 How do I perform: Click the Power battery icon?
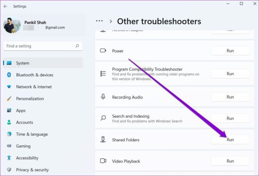pyautogui.click(x=103, y=50)
